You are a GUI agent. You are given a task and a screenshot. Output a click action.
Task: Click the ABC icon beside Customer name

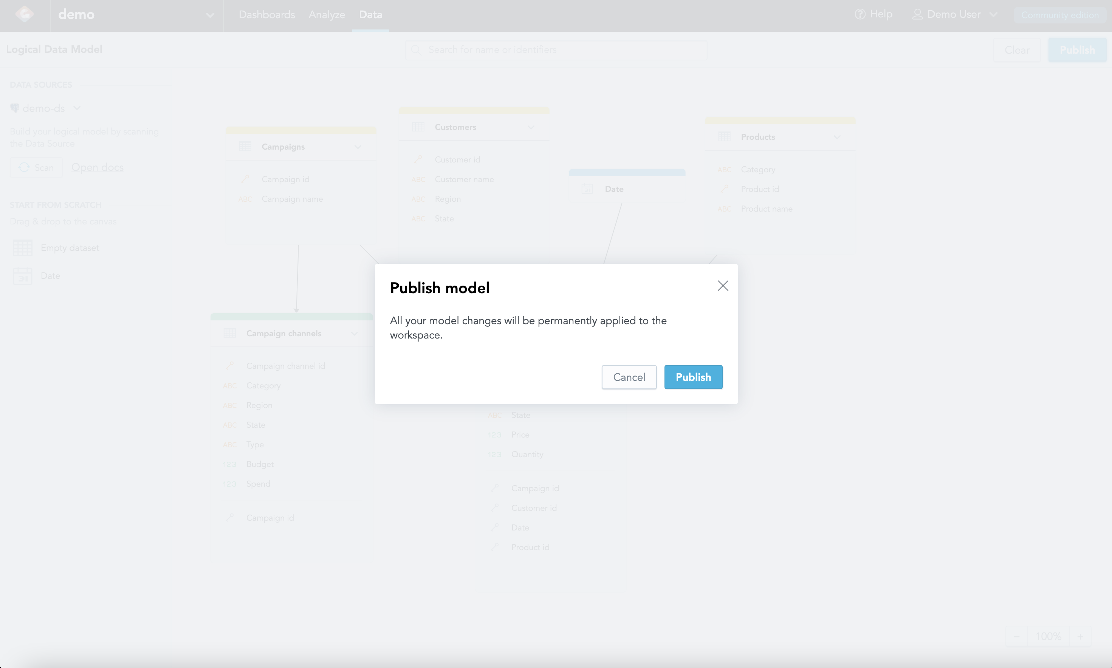coord(418,179)
